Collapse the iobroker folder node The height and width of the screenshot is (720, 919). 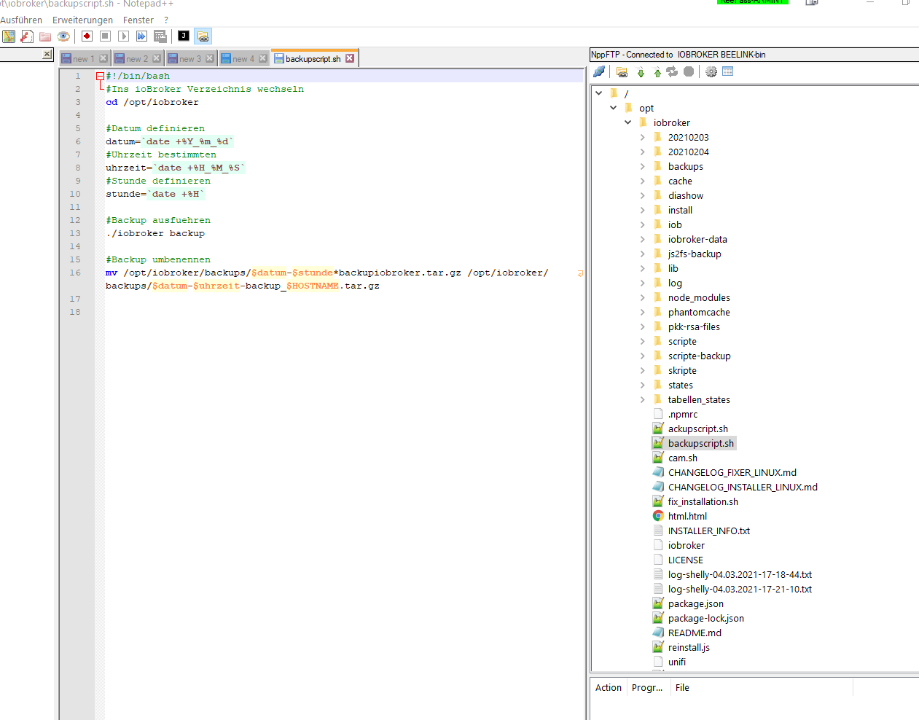(x=627, y=122)
